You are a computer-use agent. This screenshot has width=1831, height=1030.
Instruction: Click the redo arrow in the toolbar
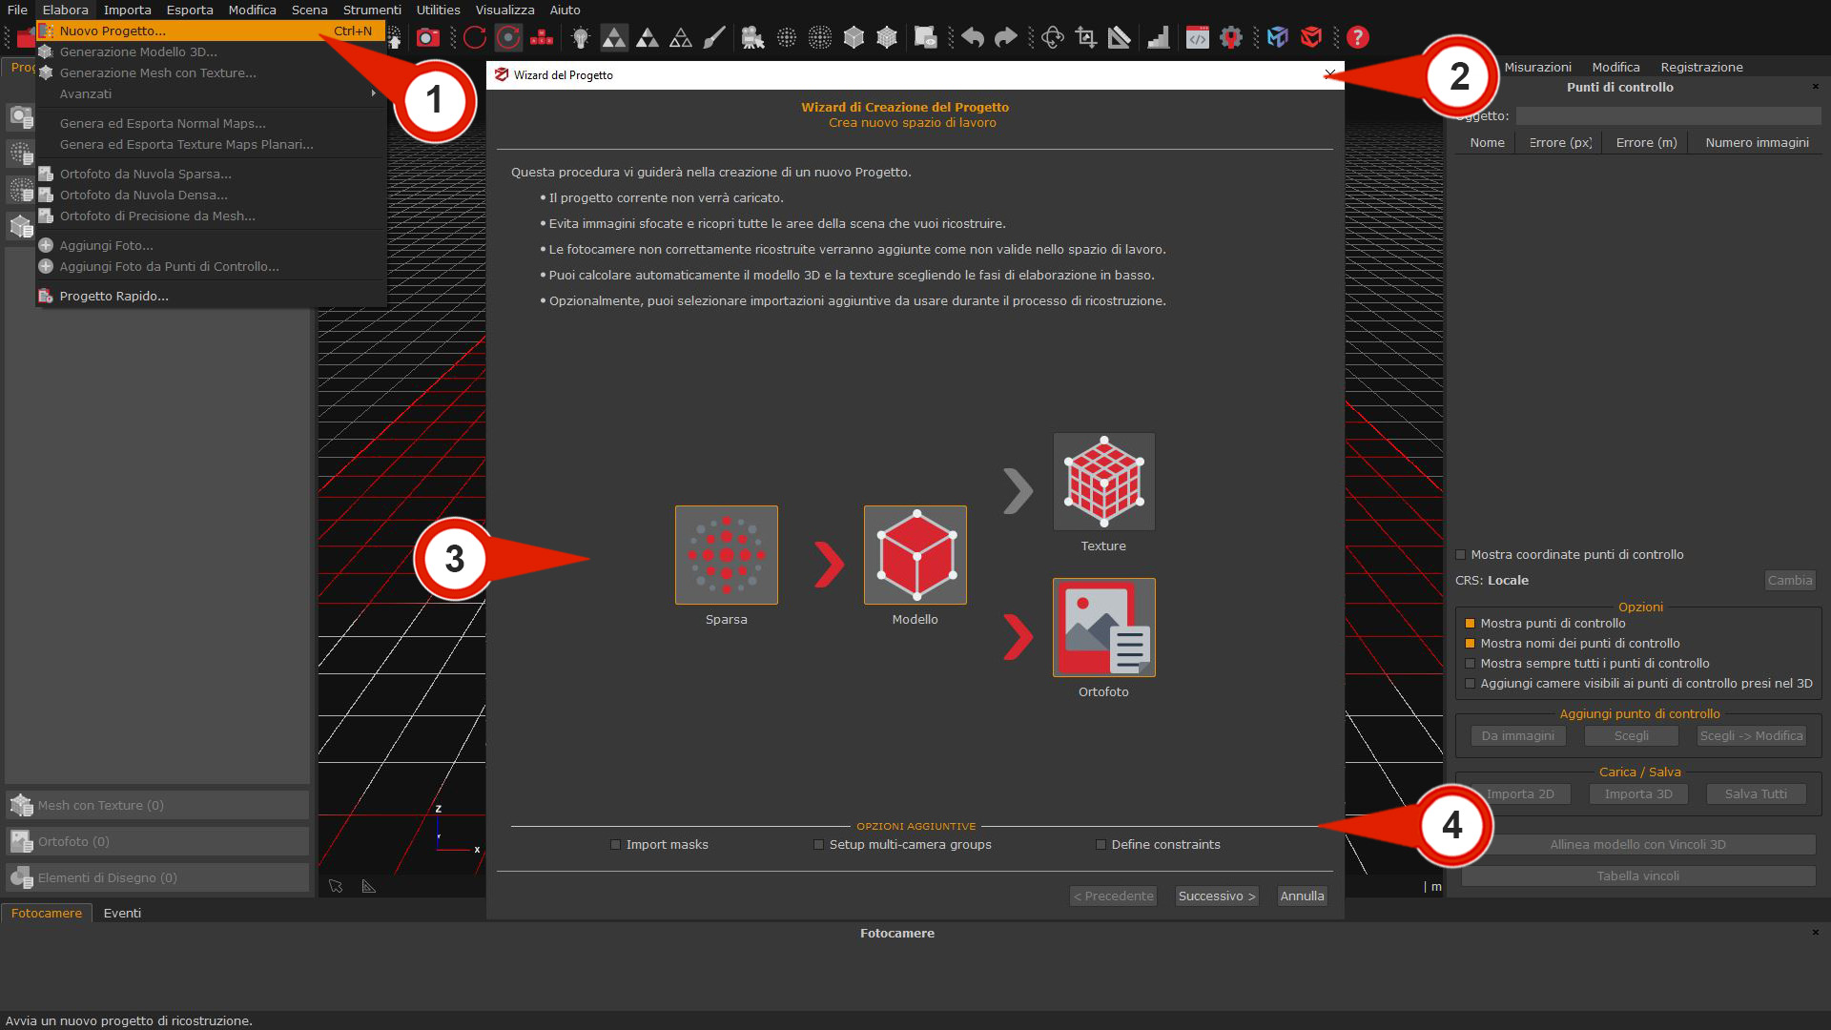1006,37
